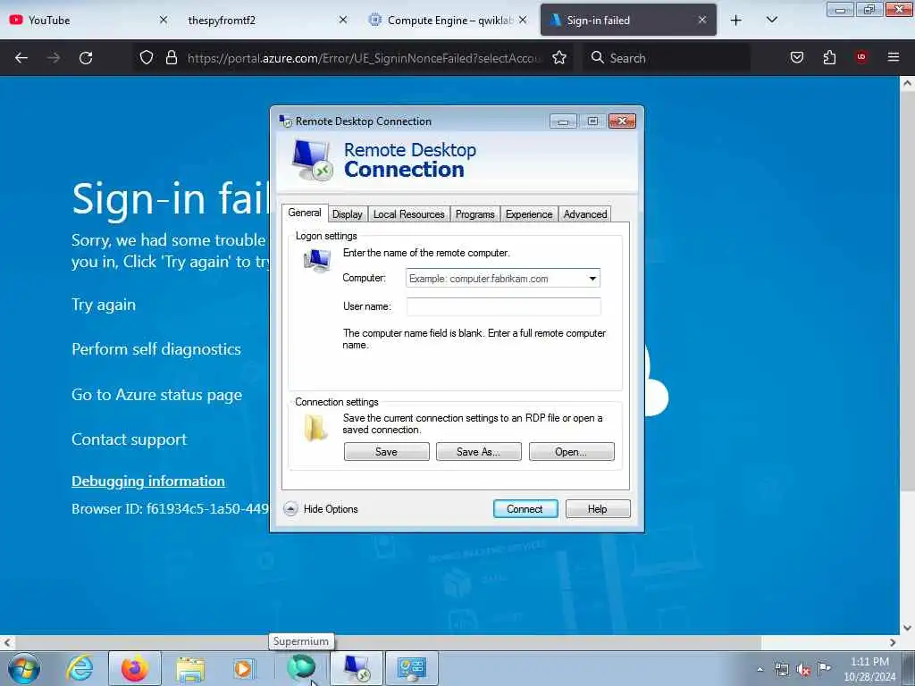Click the horizontal scrollbar right arrow

(893, 642)
